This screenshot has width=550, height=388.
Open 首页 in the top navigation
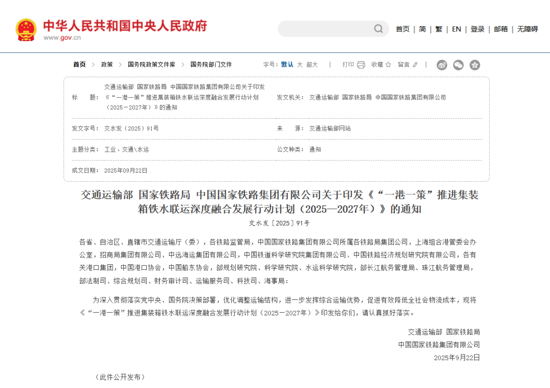pyautogui.click(x=403, y=29)
